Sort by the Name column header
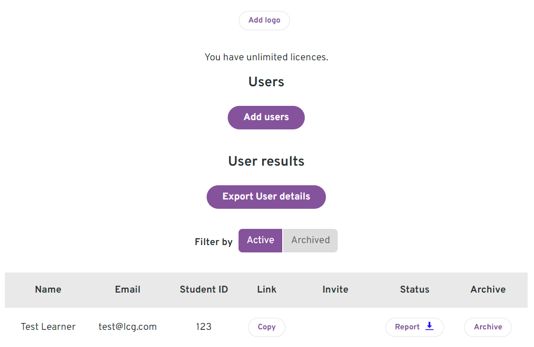Viewport: 534px width, 347px height. [48, 290]
